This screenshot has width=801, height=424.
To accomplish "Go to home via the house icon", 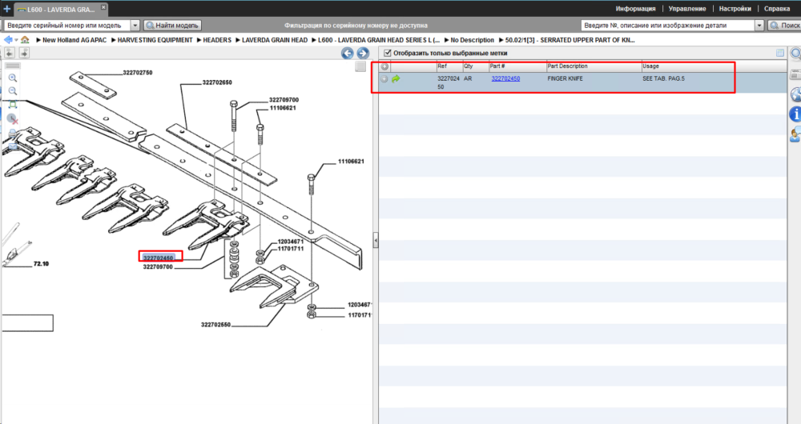I will tap(25, 40).
